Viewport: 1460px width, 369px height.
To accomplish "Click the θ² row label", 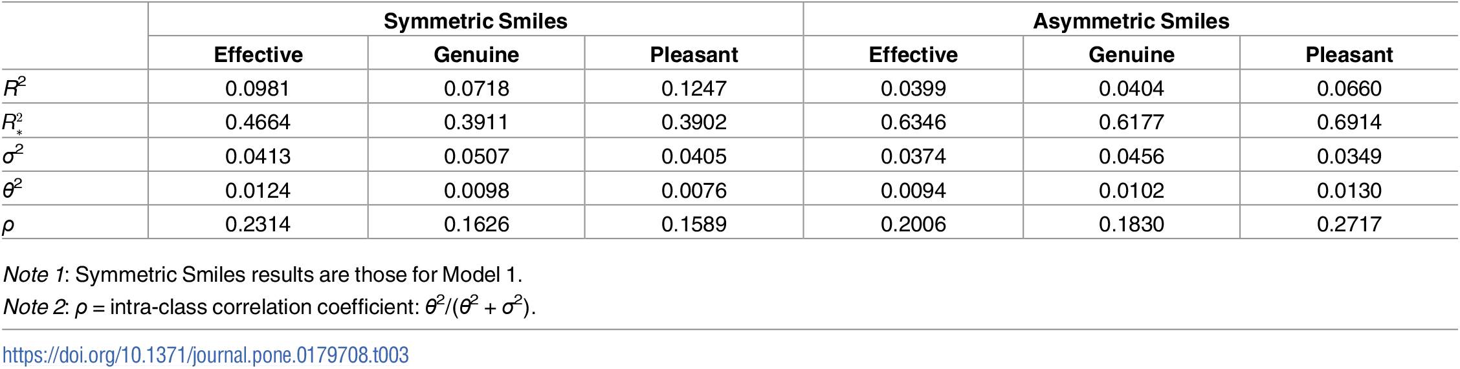I will pyautogui.click(x=13, y=190).
